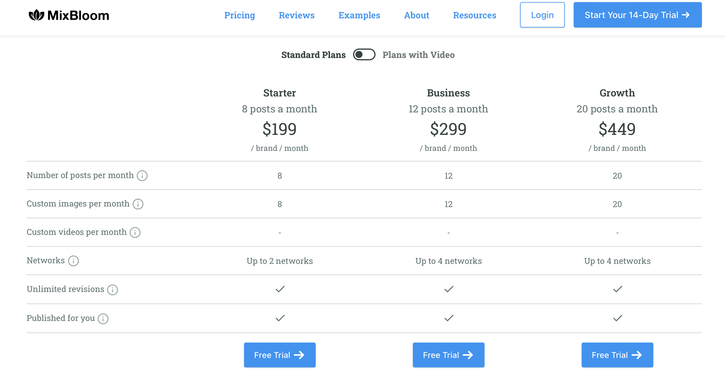Click 'Up to 2 networks' cell

pos(280,261)
